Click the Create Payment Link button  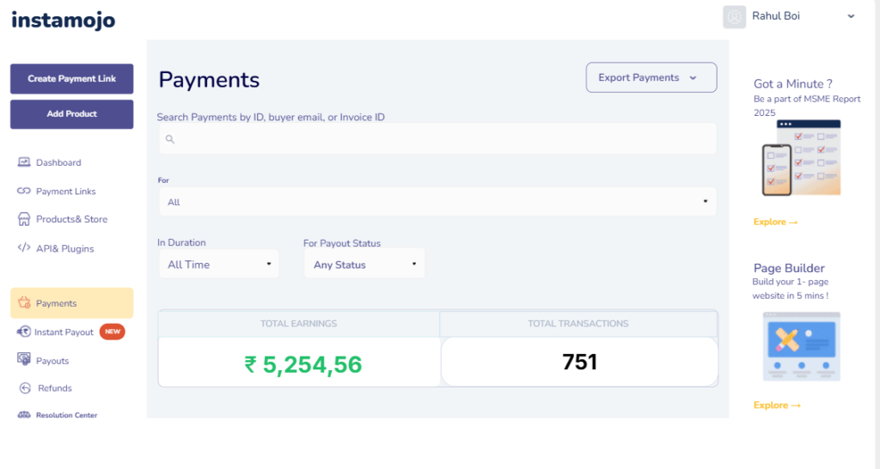point(72,78)
